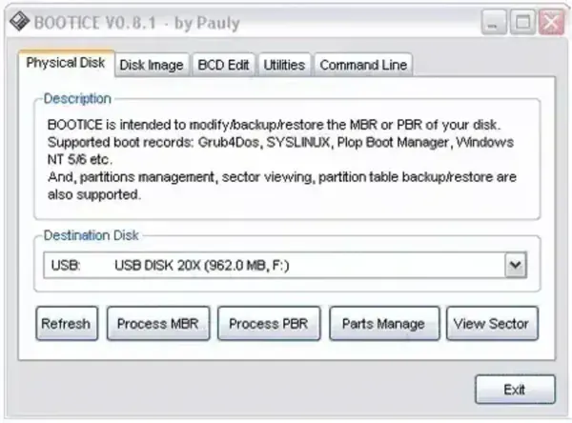This screenshot has height=423, width=572.
Task: Switch to the Physical Disk tab
Action: click(65, 64)
